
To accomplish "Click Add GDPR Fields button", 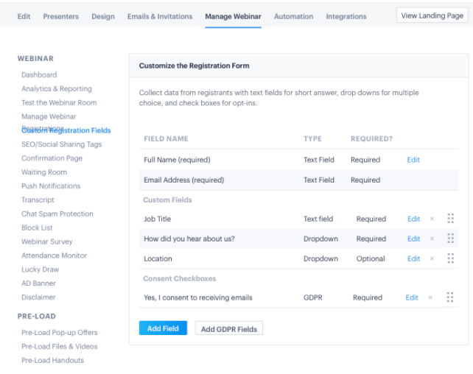I will (229, 329).
